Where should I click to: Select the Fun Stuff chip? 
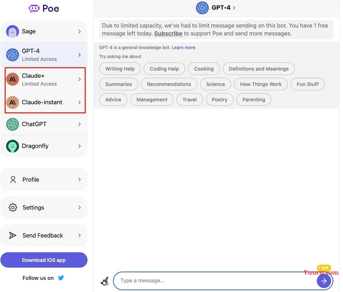tap(307, 84)
